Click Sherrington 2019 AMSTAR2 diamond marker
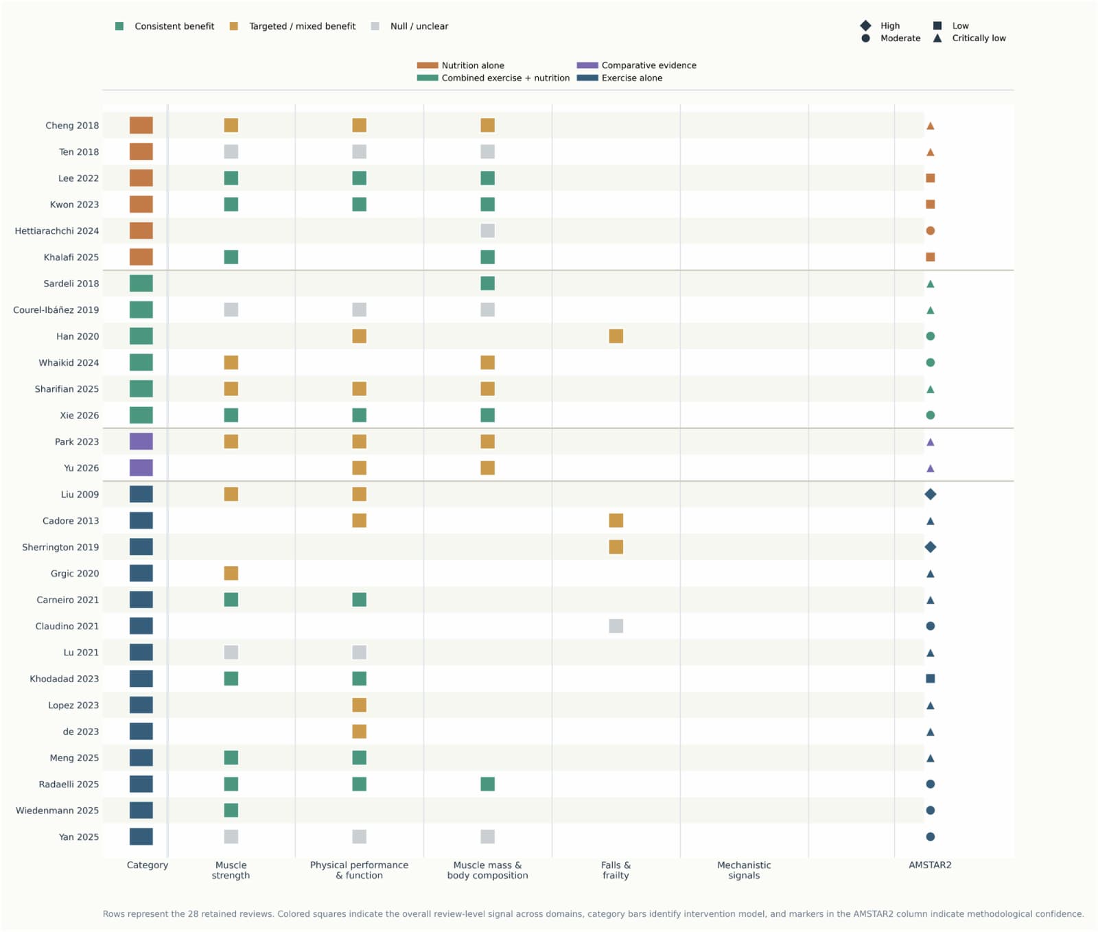Viewport: 1098px width, 932px height. pos(931,547)
